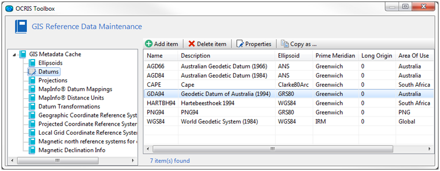The width and height of the screenshot is (440, 171).
Task: Click the Copy as documents icon
Action: click(285, 44)
